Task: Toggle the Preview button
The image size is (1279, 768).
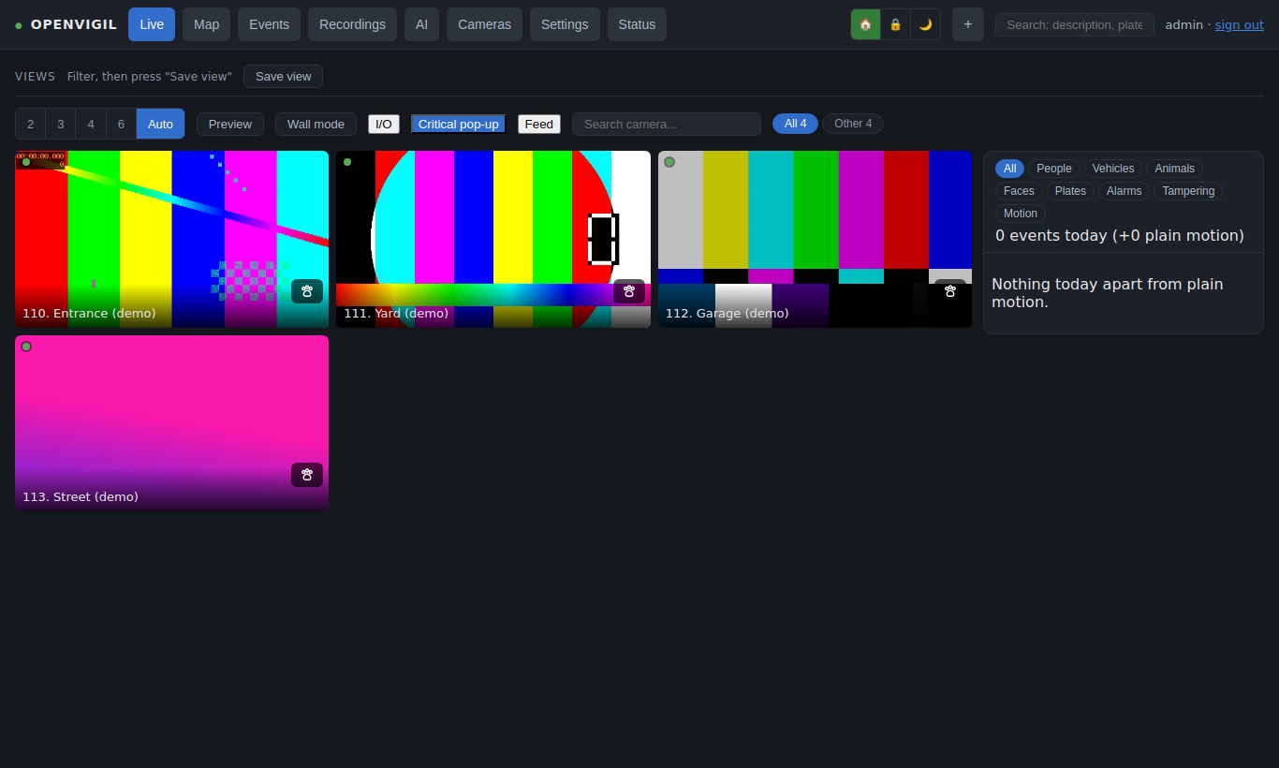Action: [x=230, y=124]
